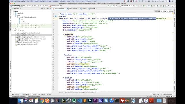Viewport: 185px width, 104px height.
Task: Open Photoshop from the dock
Action: click(x=90, y=101)
